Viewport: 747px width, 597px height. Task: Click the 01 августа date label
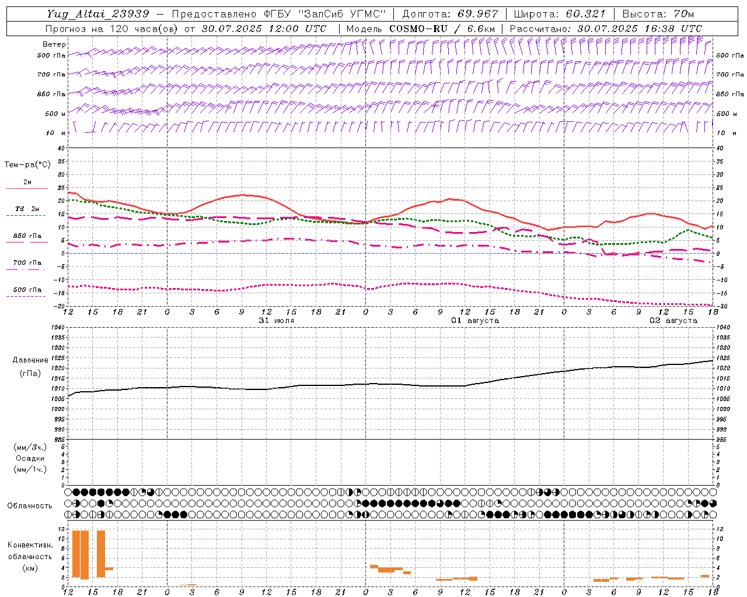coord(474,321)
